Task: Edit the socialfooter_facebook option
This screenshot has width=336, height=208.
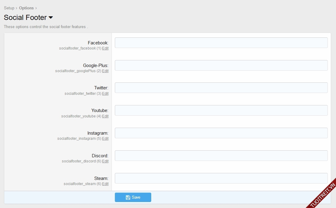Action: [x=105, y=48]
